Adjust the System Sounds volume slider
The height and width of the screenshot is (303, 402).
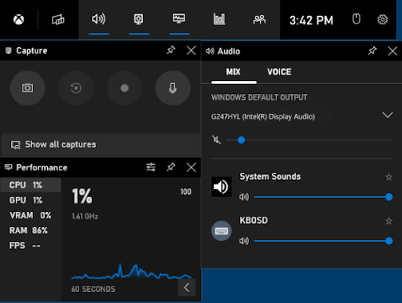[323, 197]
